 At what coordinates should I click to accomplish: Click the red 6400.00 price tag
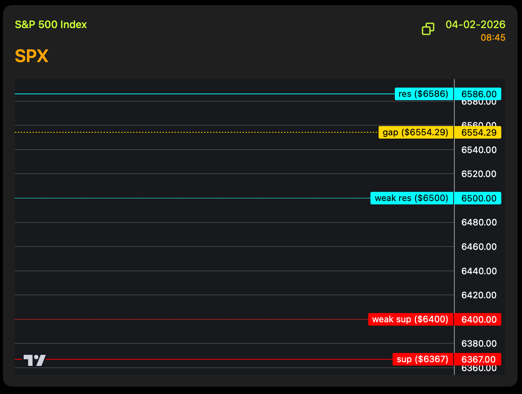point(478,319)
